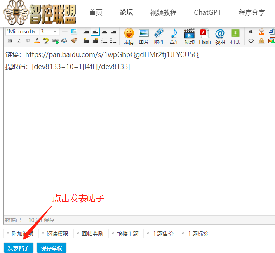Insert an emoticon with the 表情 icon
The image size is (275, 253).
[x=129, y=35]
